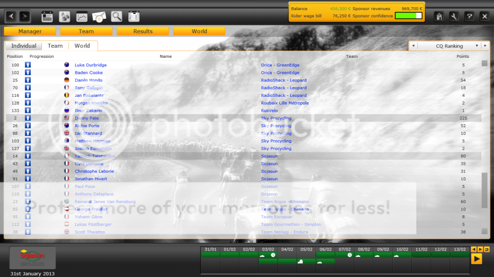Open Team Europcar team link
Screen dimensions: 494x277
(276, 217)
